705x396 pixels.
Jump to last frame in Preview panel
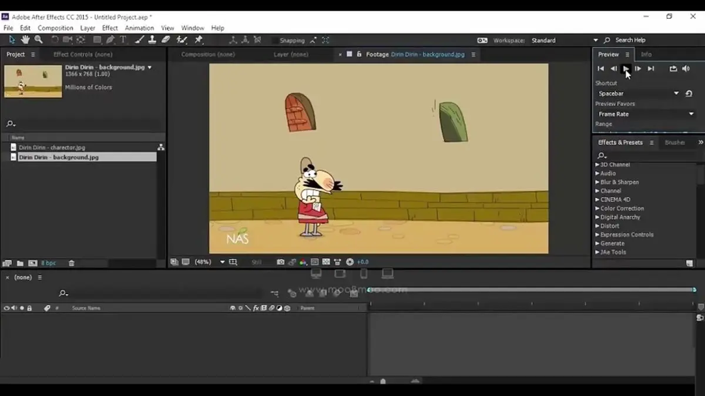pyautogui.click(x=651, y=69)
